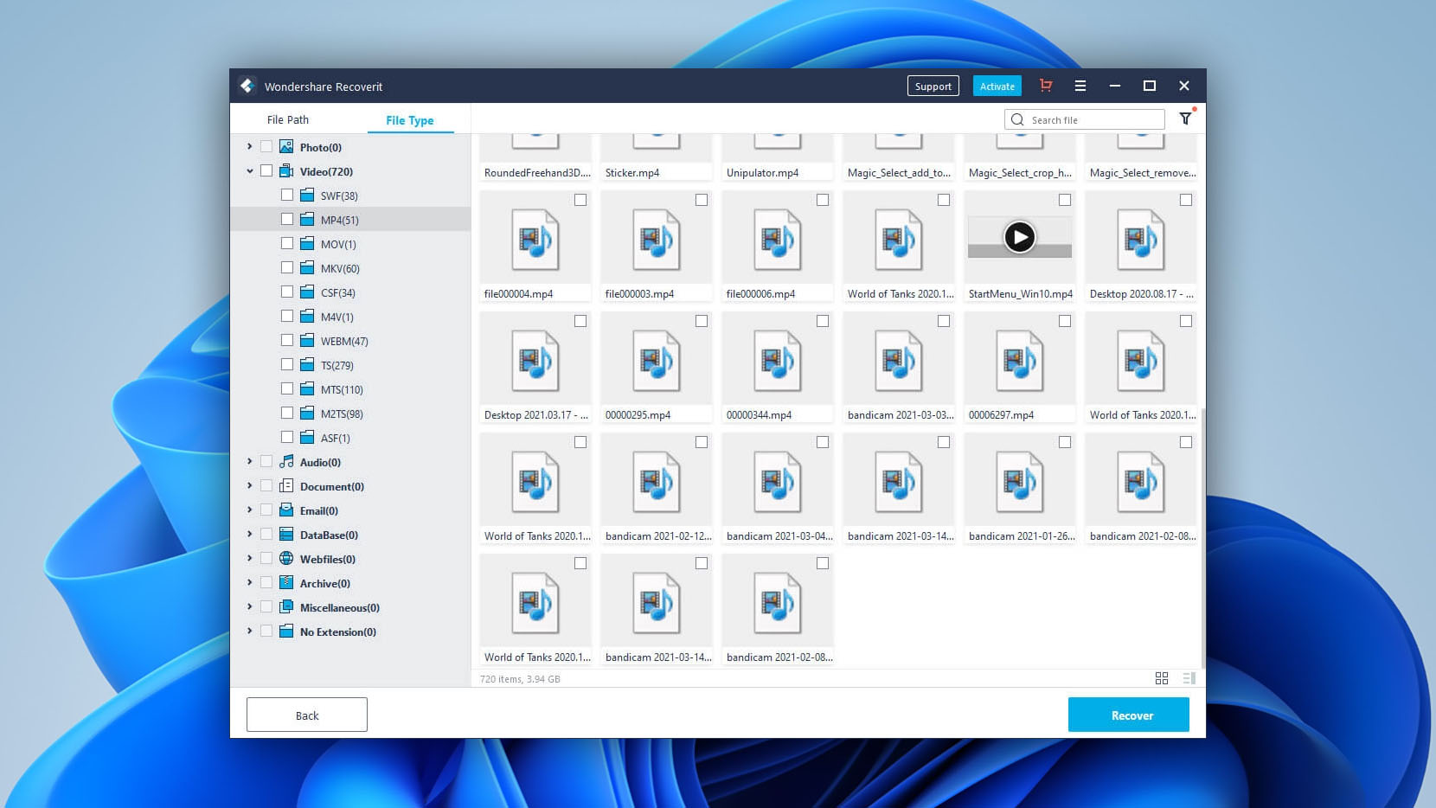Click the DataBase category icon
Image resolution: width=1436 pixels, height=808 pixels.
(286, 535)
